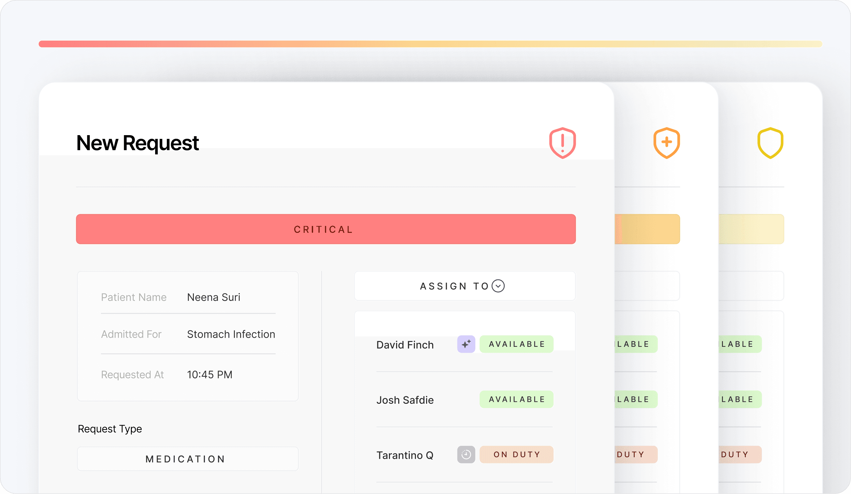Open the Medication request type selector

[x=188, y=459]
